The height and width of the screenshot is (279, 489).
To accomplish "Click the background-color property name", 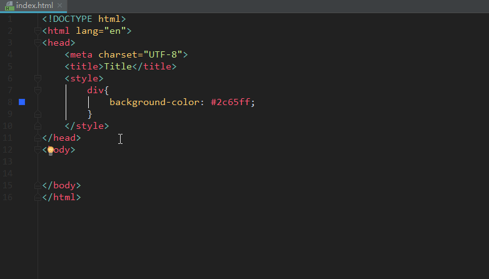I will coord(154,103).
